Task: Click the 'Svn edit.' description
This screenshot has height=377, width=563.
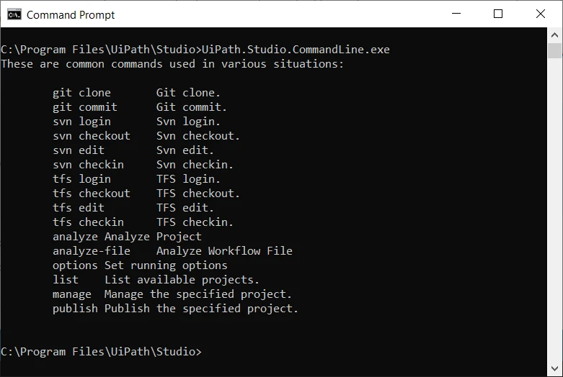Action: point(185,150)
